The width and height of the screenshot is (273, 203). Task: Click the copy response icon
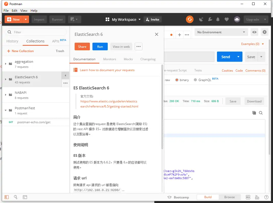[x=254, y=113]
